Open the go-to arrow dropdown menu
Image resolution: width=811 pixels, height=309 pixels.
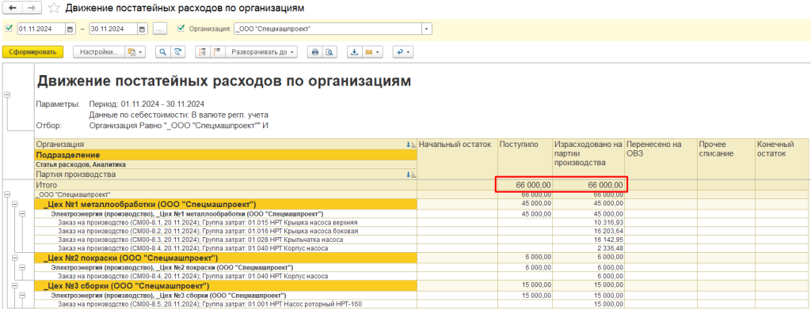point(402,52)
